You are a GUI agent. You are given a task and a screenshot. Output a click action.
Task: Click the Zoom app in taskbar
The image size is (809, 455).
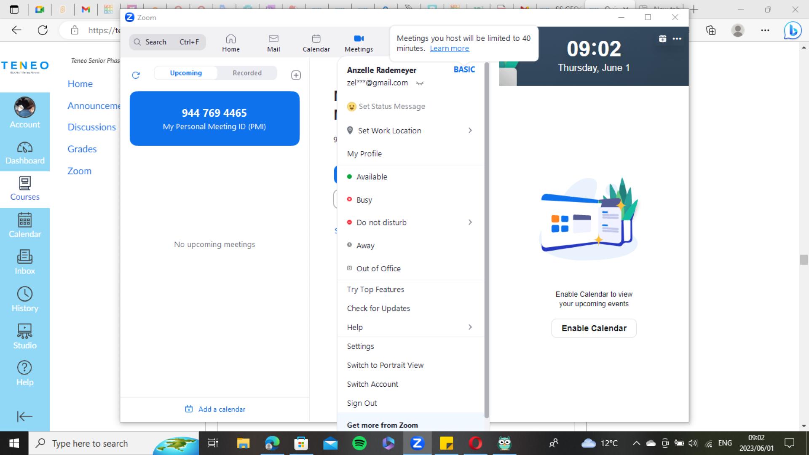(x=417, y=443)
